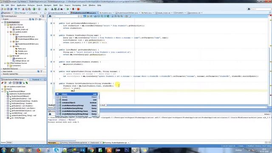Open the StudentApplication project dropdown
Screen dimensions: 272x153
[x=40, y=16]
